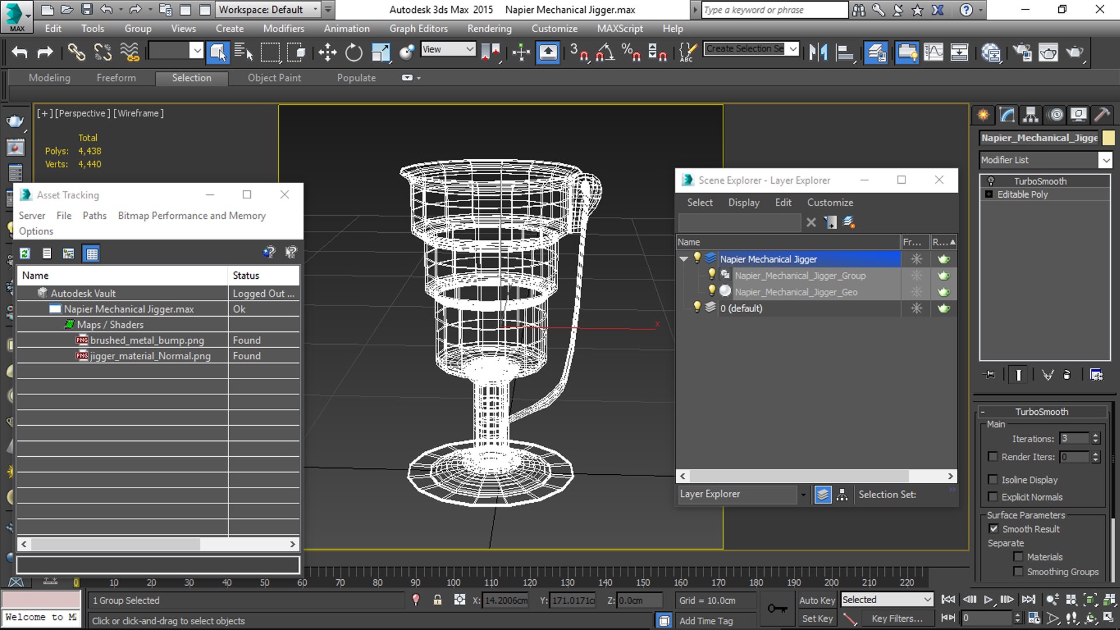Screen dimensions: 1120x630
Task: Open the Hierarchy command panel tab
Action: pos(1031,115)
